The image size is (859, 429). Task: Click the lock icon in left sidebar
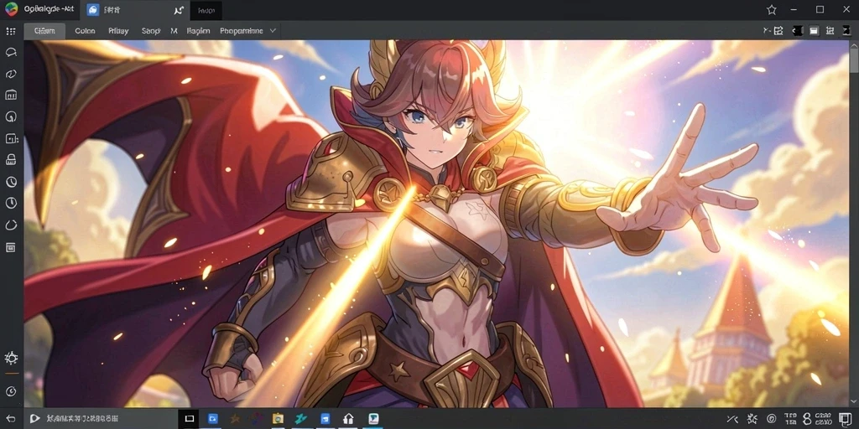[10, 159]
